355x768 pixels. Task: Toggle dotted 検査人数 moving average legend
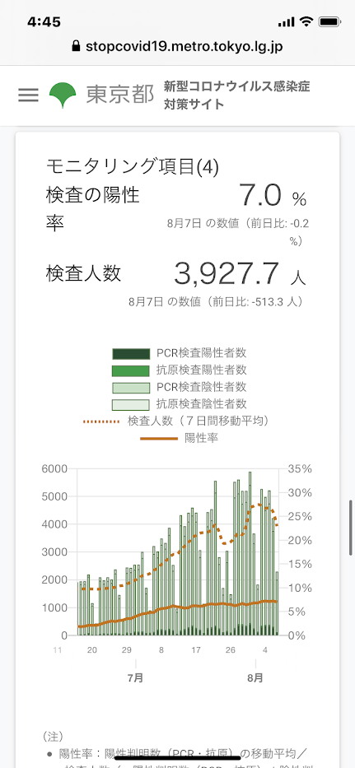[177, 421]
